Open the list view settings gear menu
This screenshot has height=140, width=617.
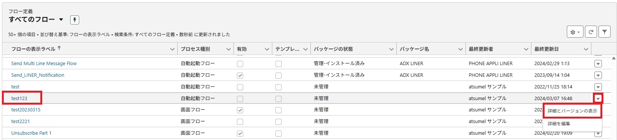[x=575, y=32]
